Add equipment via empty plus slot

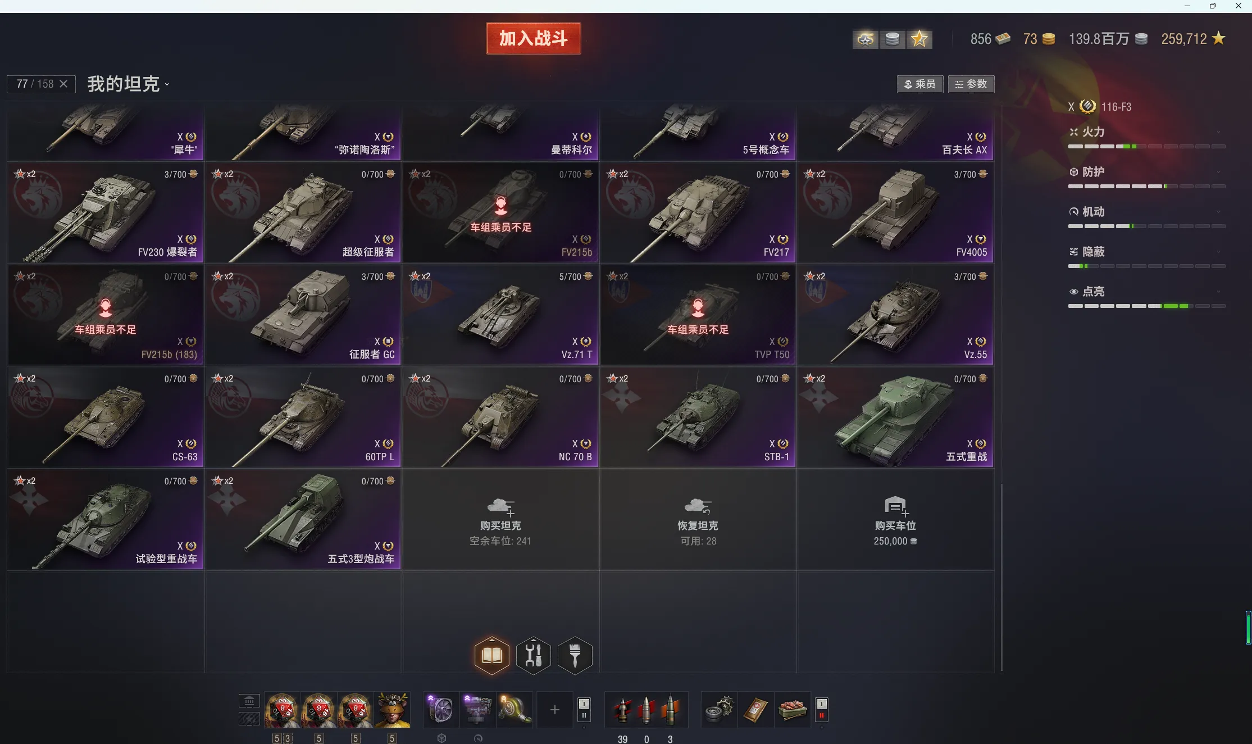554,710
